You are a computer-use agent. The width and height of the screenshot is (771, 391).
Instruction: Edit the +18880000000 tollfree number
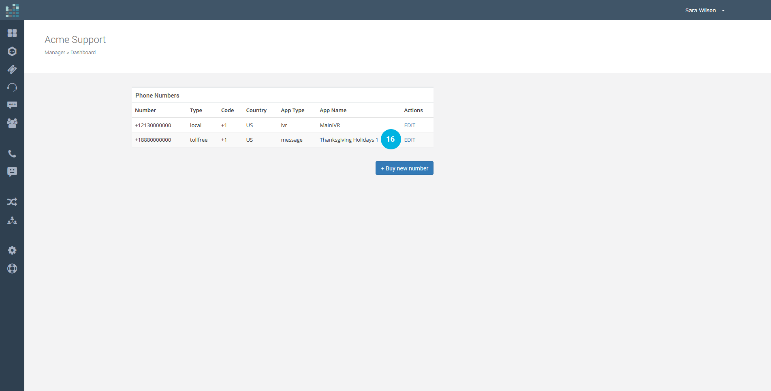[x=410, y=140]
